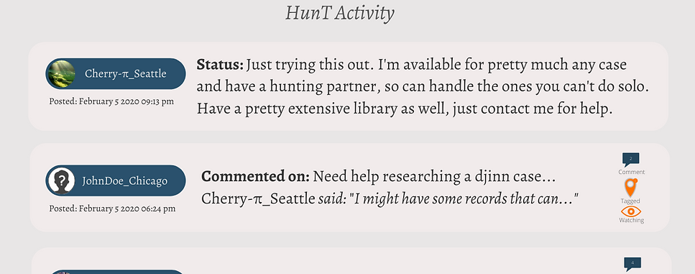695x274 pixels.
Task: Click the Watching label under the eye icon
Action: tap(632, 220)
